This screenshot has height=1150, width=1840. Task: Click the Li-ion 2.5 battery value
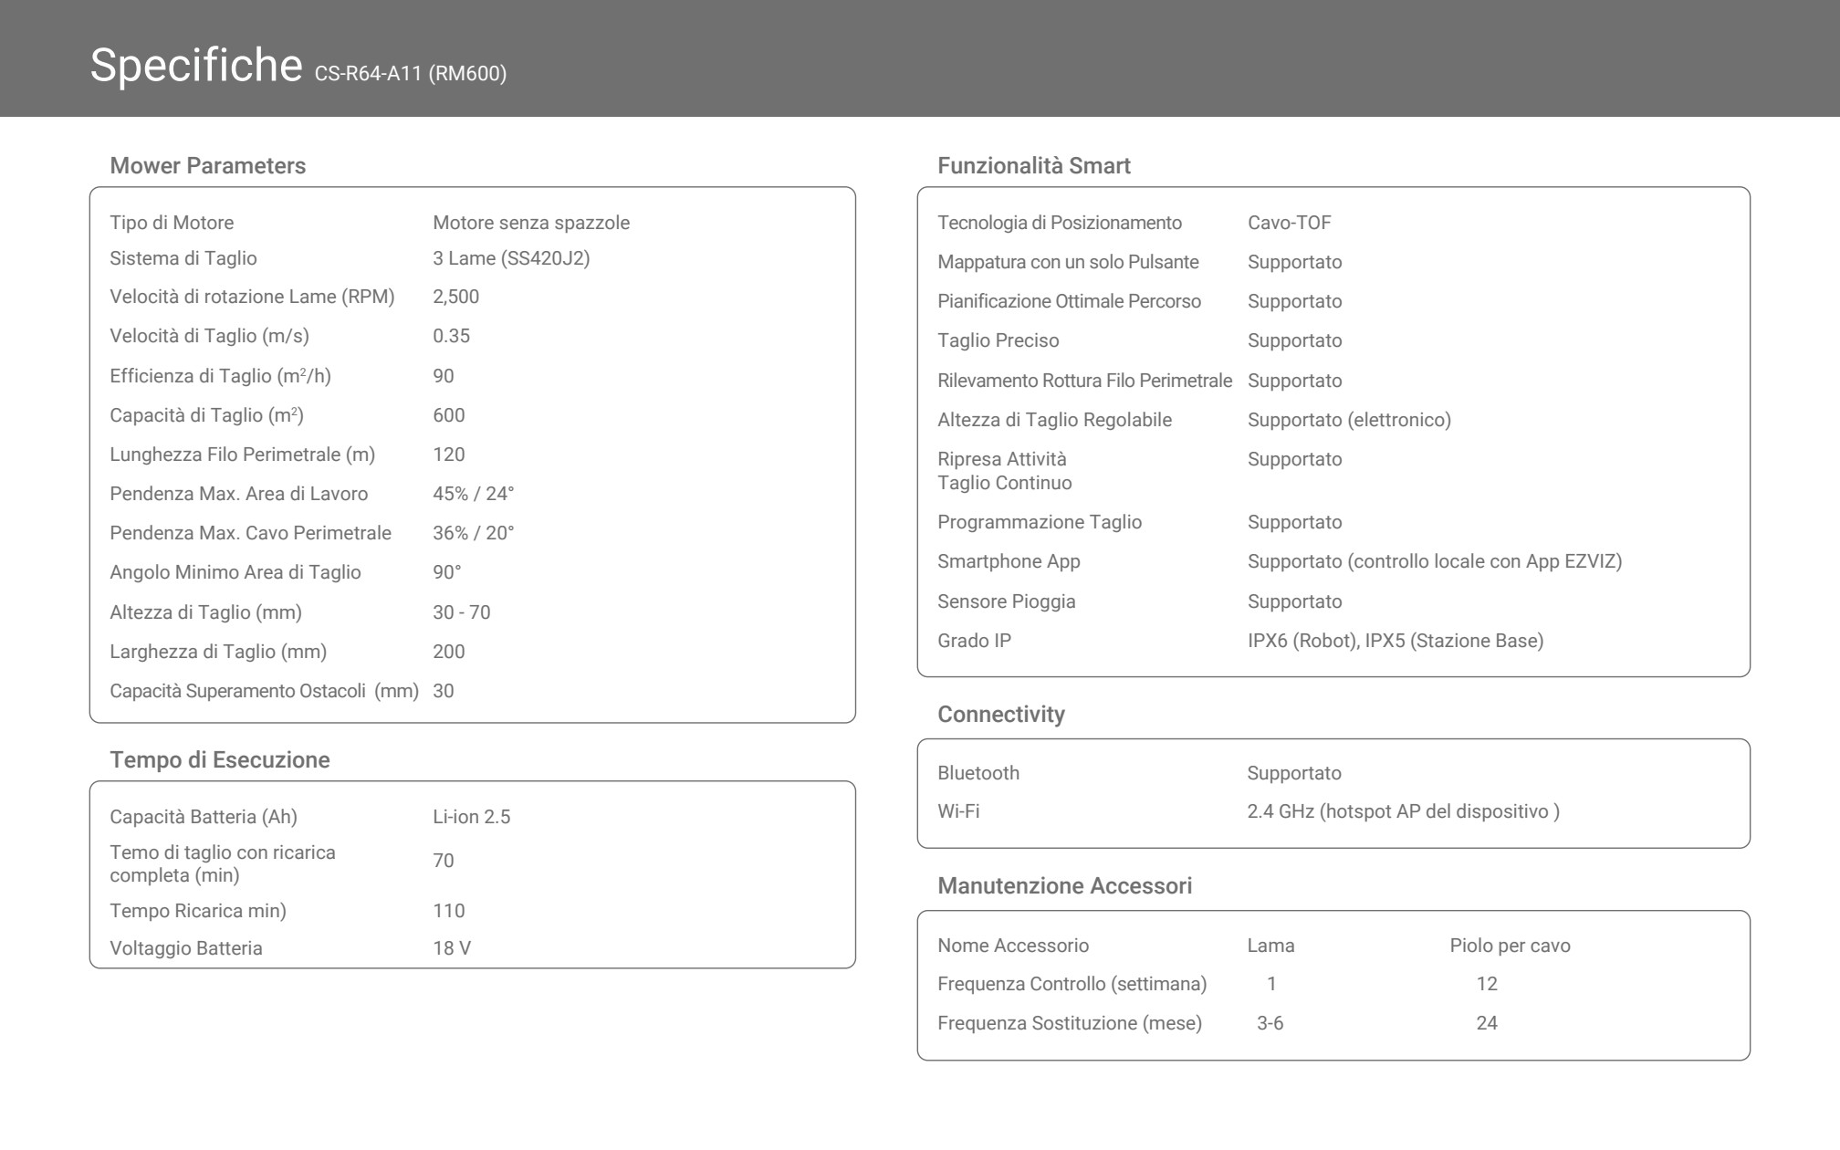472,817
